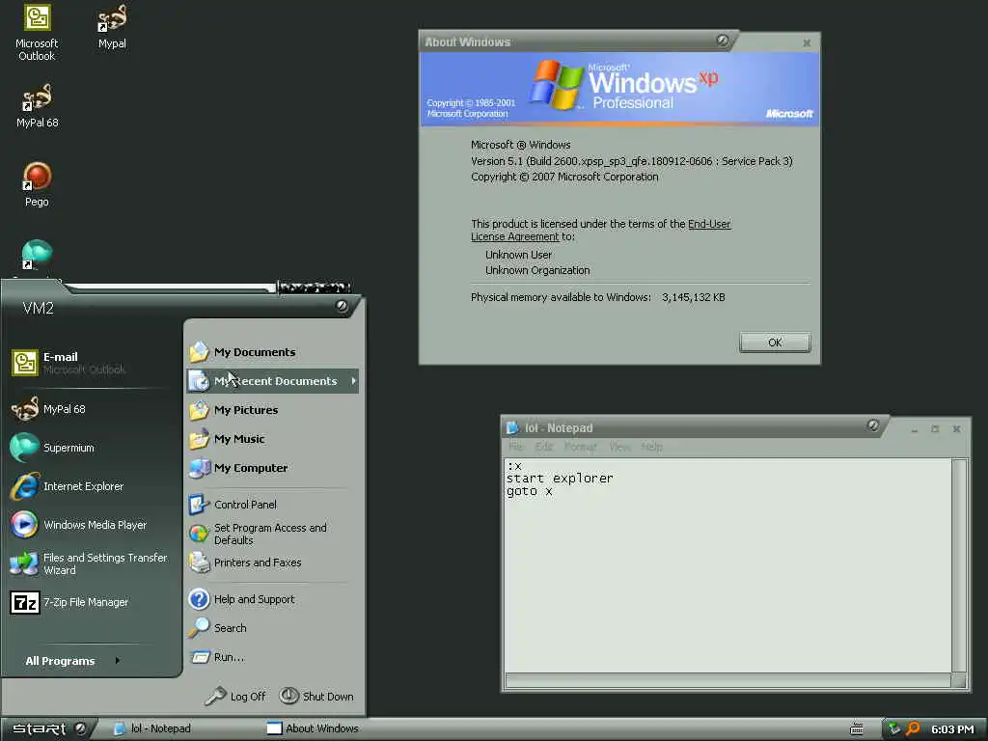Click "goto x" line in Notepad
The image size is (988, 741).
point(530,491)
